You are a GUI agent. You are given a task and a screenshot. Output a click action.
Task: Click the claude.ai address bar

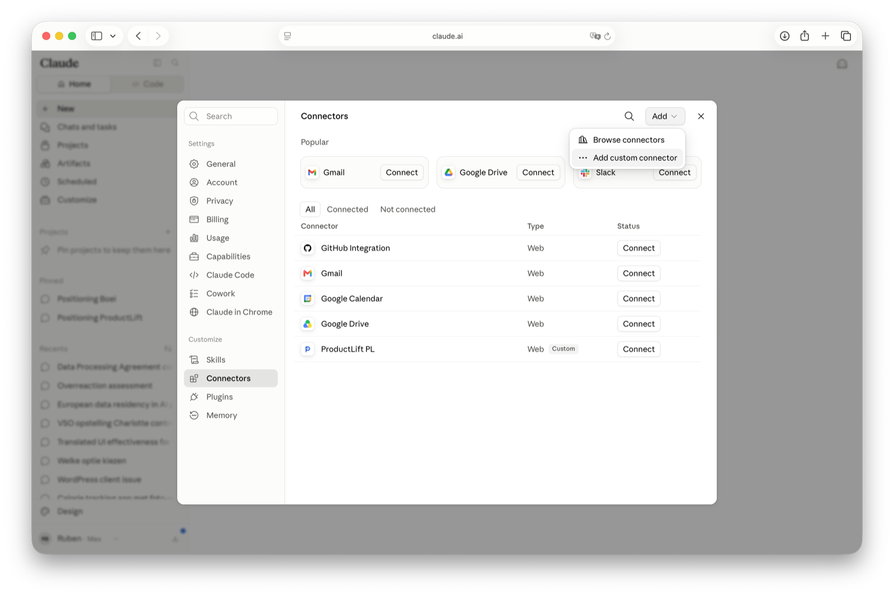pyautogui.click(x=447, y=36)
